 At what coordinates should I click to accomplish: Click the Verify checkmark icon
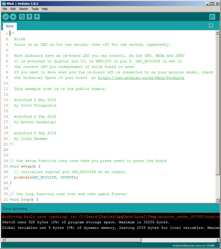(6, 17)
